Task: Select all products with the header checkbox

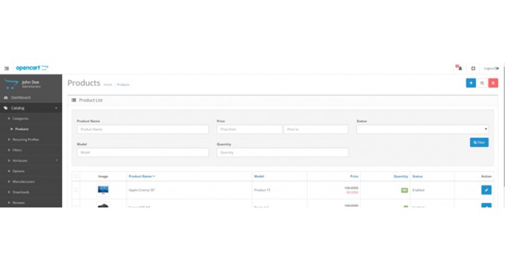Action: [x=76, y=176]
